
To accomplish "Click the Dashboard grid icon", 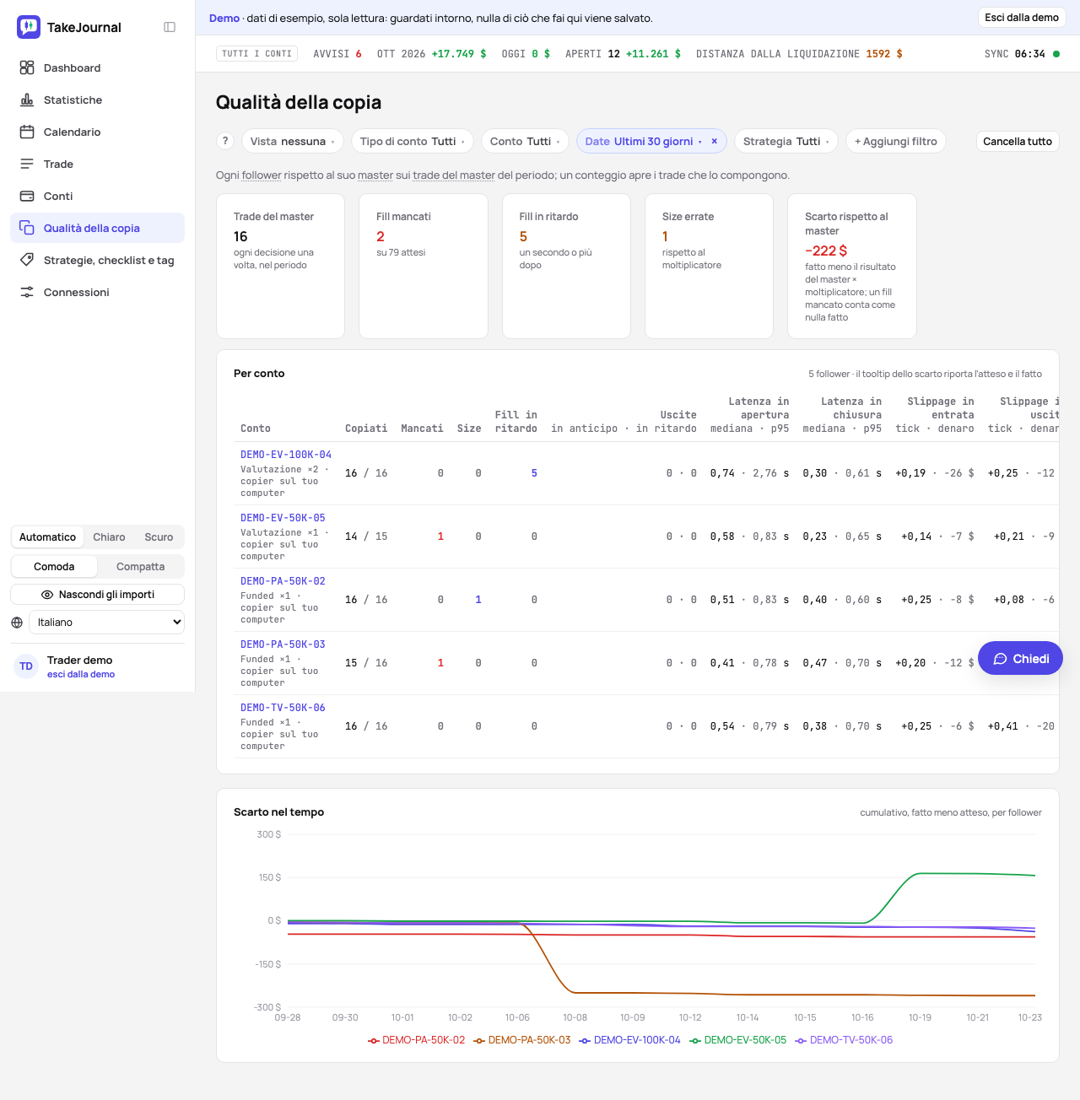I will coord(27,67).
